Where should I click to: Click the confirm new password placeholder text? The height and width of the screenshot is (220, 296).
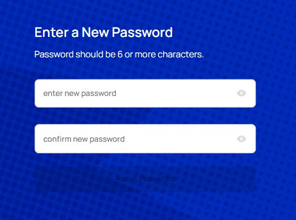pos(84,139)
